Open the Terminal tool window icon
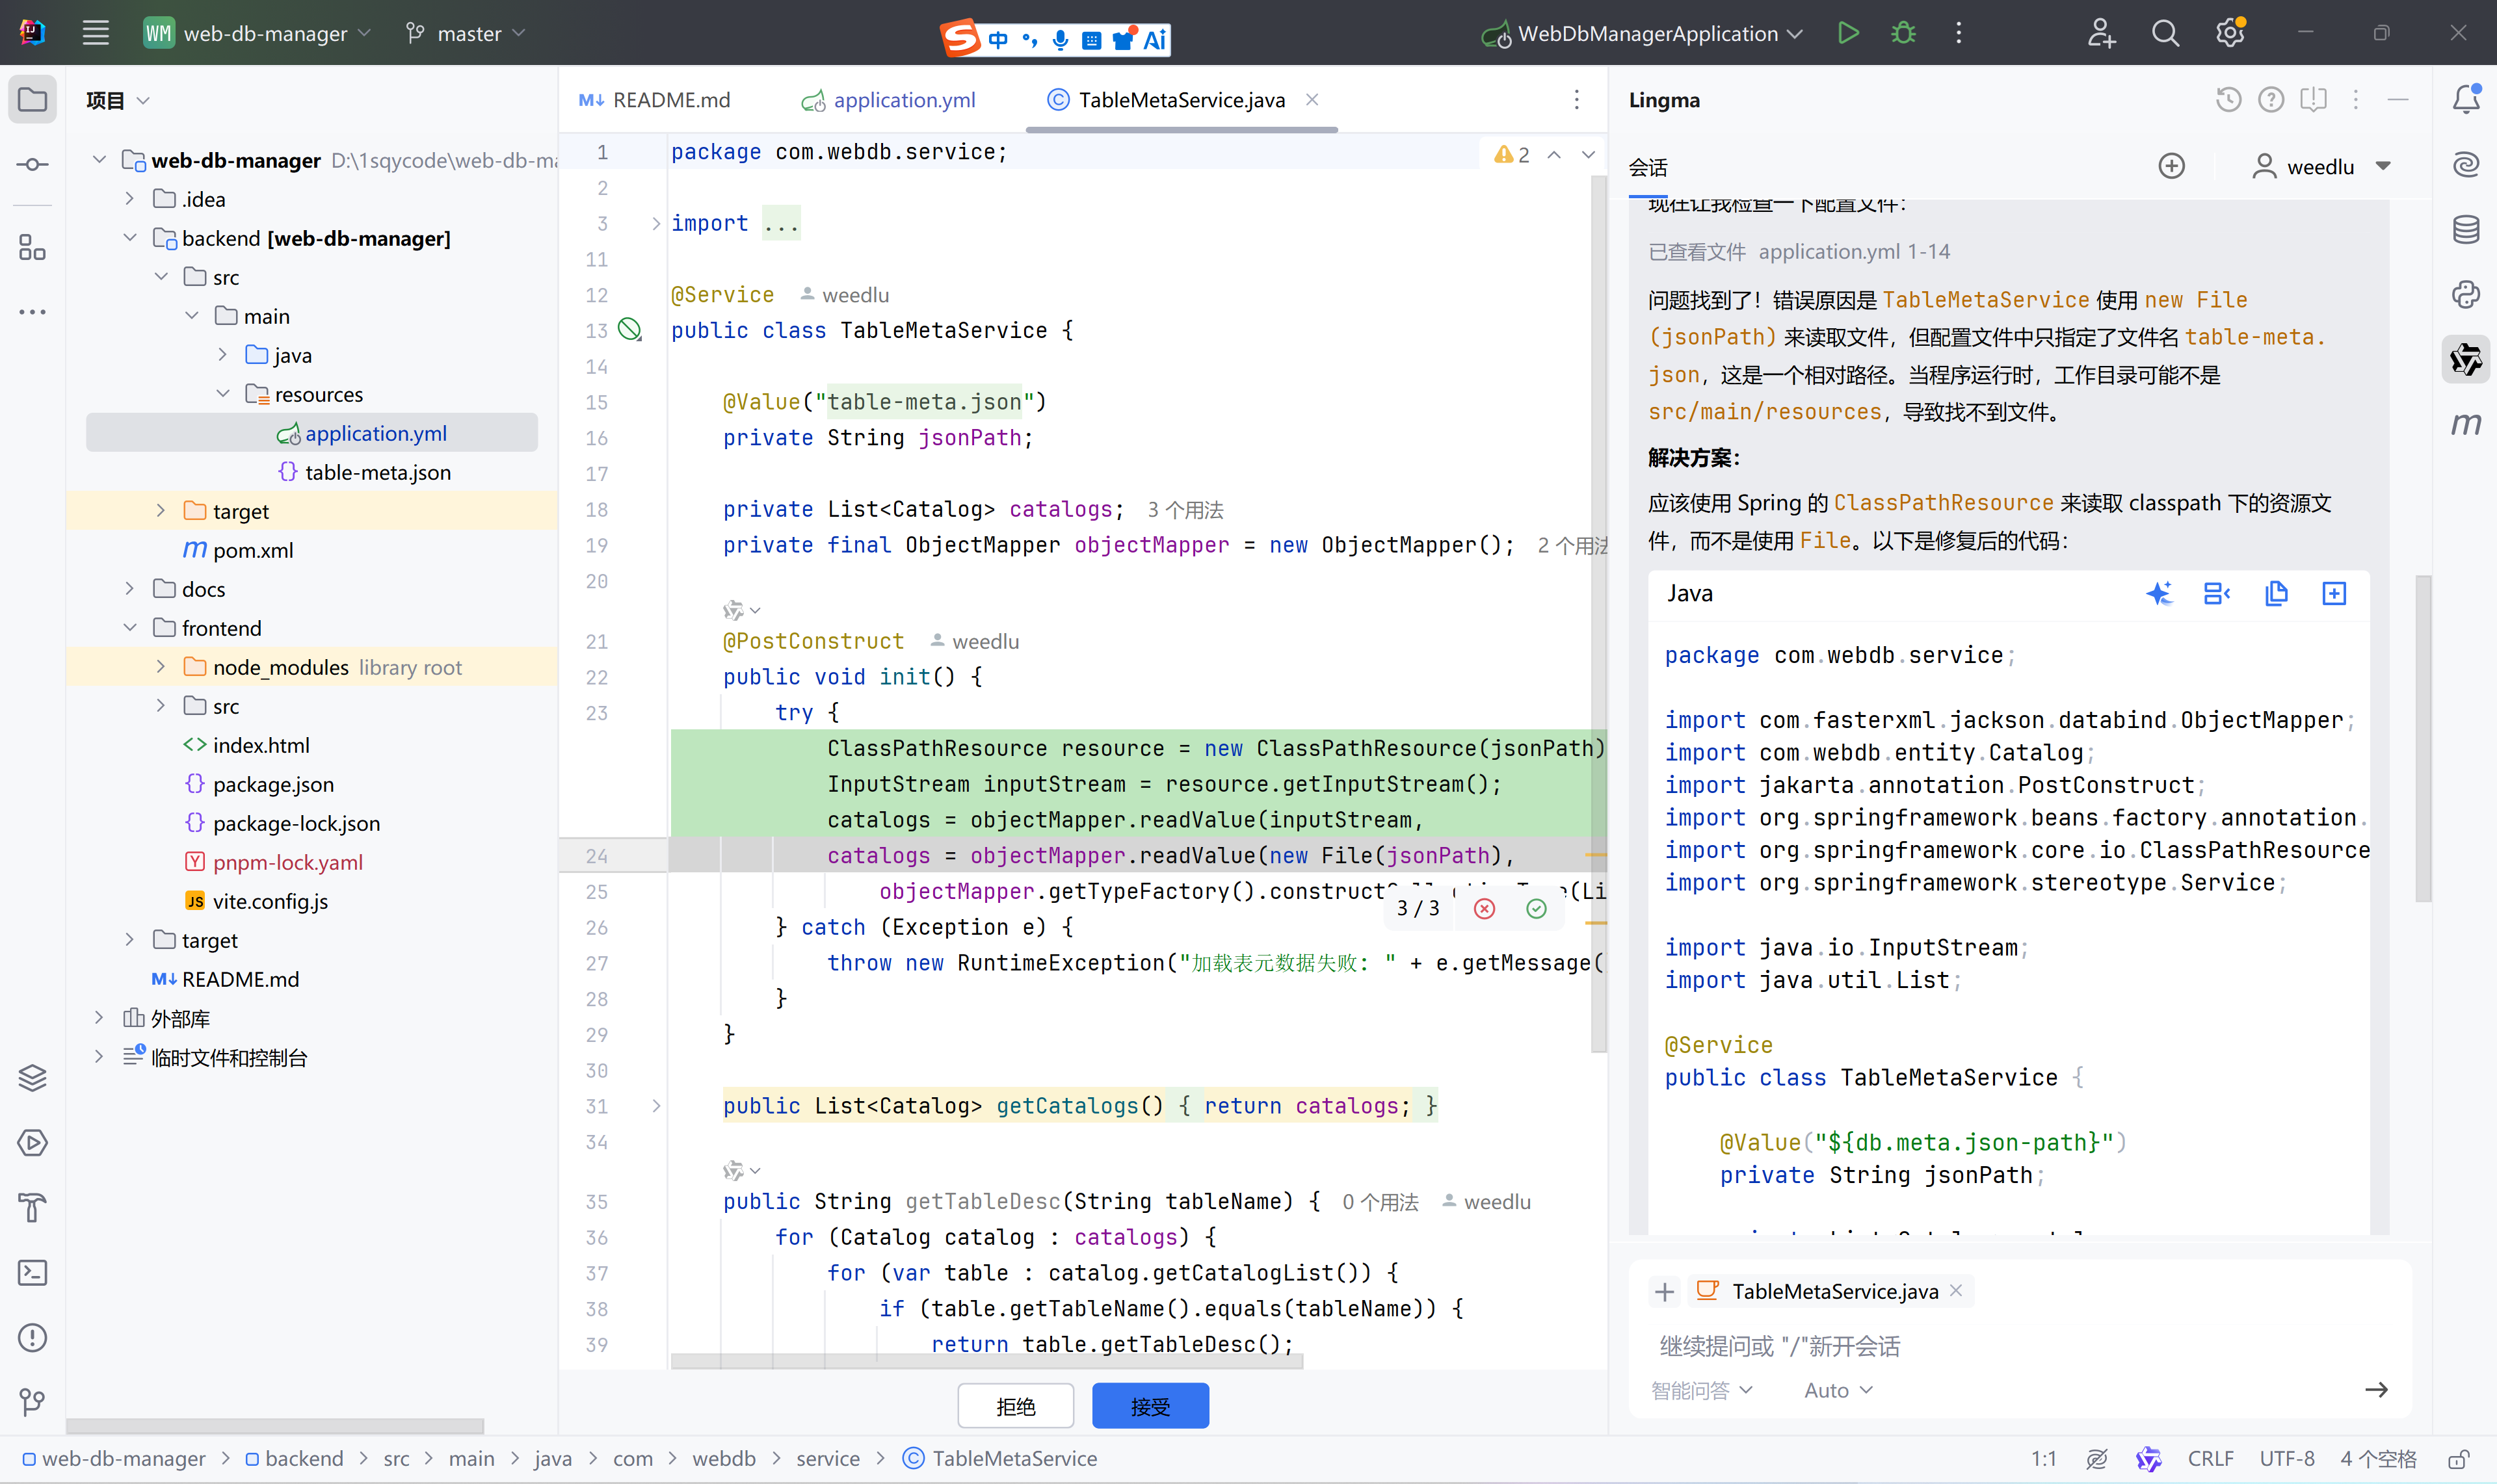This screenshot has height=1484, width=2497. tap(32, 1273)
